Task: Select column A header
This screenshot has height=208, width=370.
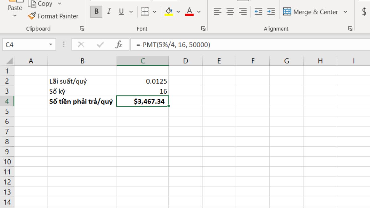Action: tap(31, 61)
